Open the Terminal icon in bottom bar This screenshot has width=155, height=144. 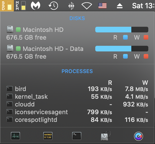tap(77, 136)
